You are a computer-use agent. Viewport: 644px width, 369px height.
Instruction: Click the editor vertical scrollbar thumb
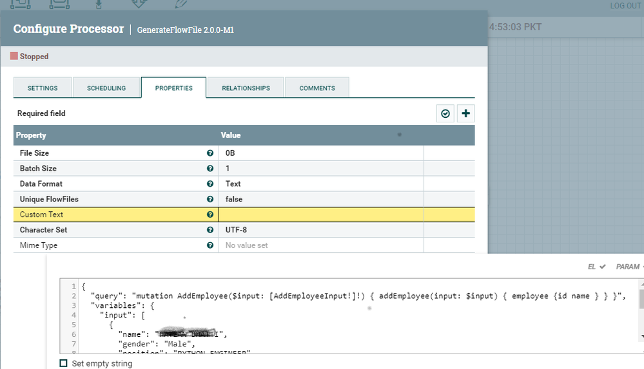[641, 299]
